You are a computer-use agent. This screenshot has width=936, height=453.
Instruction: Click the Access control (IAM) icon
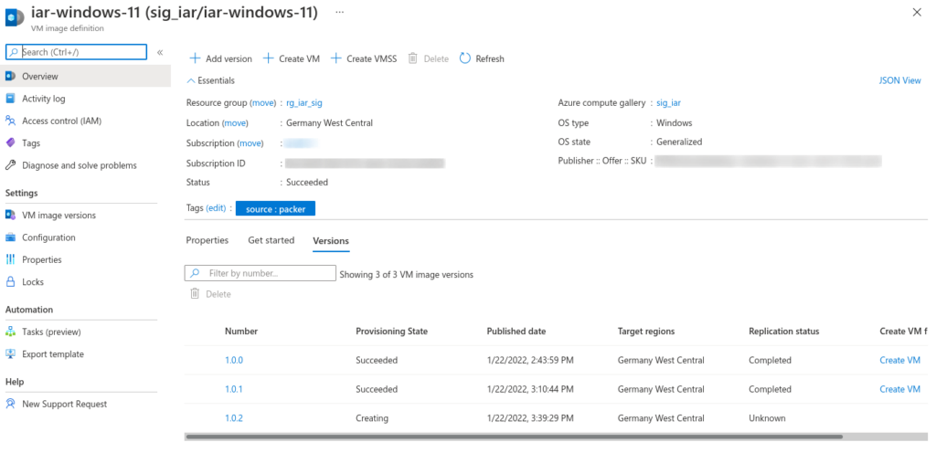10,121
